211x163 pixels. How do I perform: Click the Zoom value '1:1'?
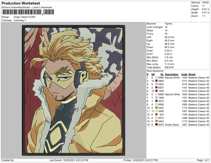pyautogui.click(x=204, y=16)
